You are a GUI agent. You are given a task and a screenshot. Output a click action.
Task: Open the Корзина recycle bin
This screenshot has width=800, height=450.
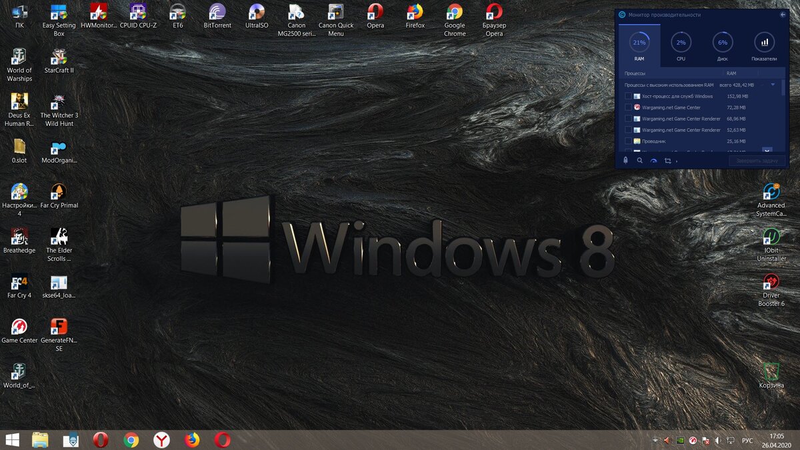(771, 376)
